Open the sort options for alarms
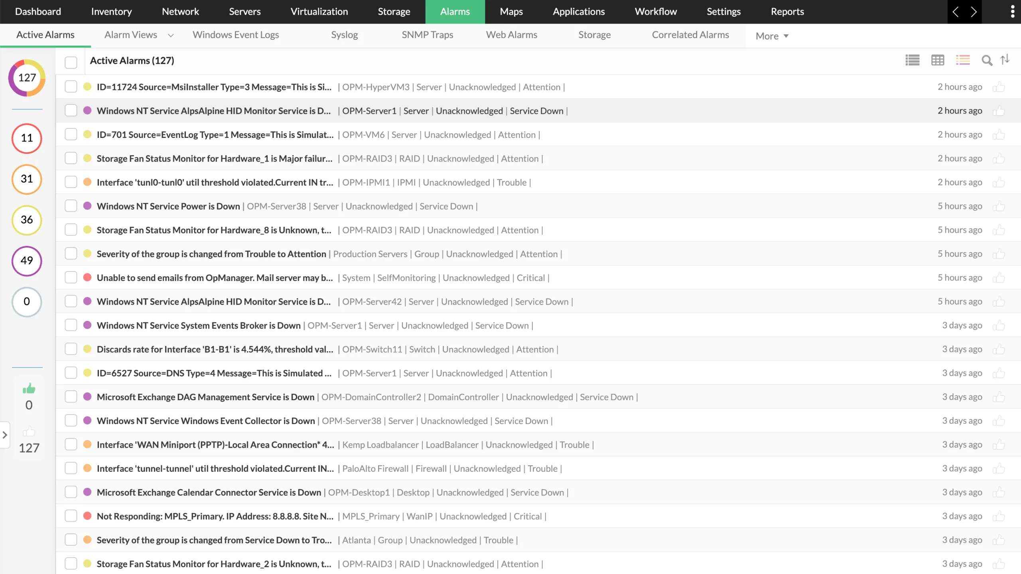1021x574 pixels. (x=1005, y=60)
